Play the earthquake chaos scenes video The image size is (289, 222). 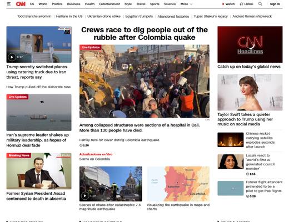pos(85,195)
